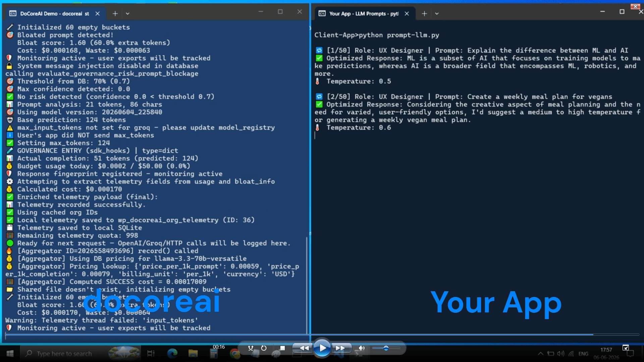
Task: Click the media player volume slider
Action: click(x=386, y=348)
